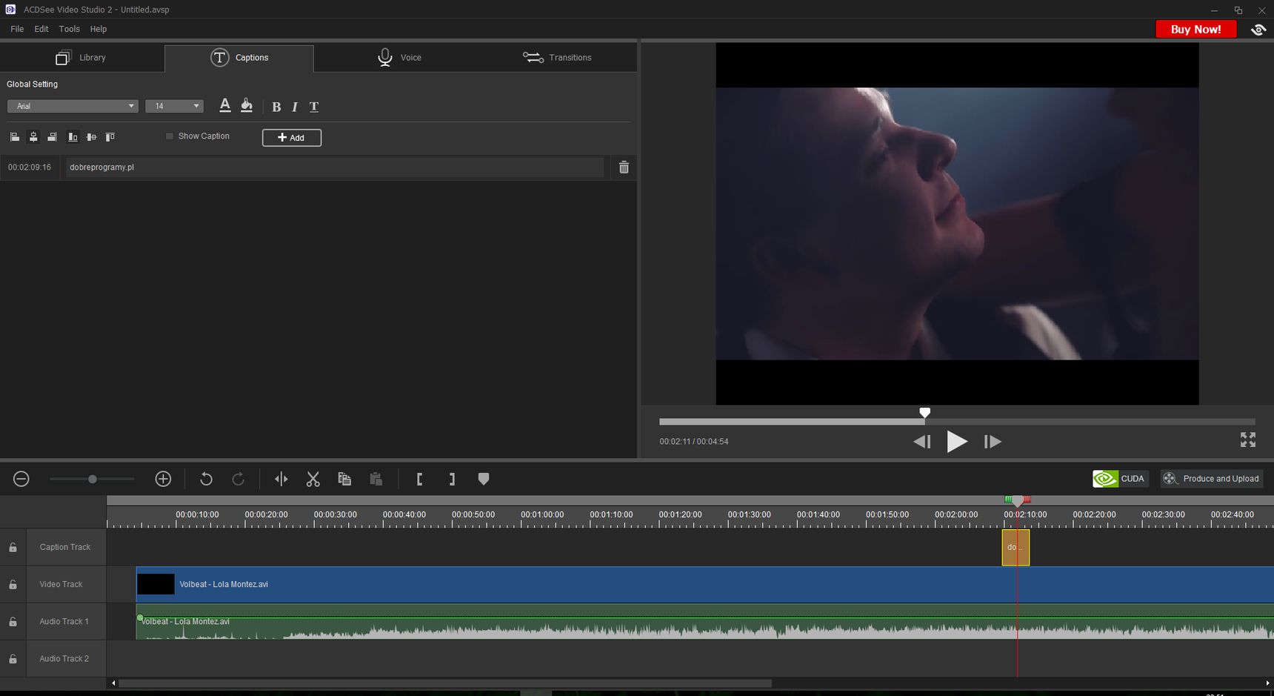The width and height of the screenshot is (1274, 696).
Task: Split the clip at the playhead
Action: coord(281,480)
